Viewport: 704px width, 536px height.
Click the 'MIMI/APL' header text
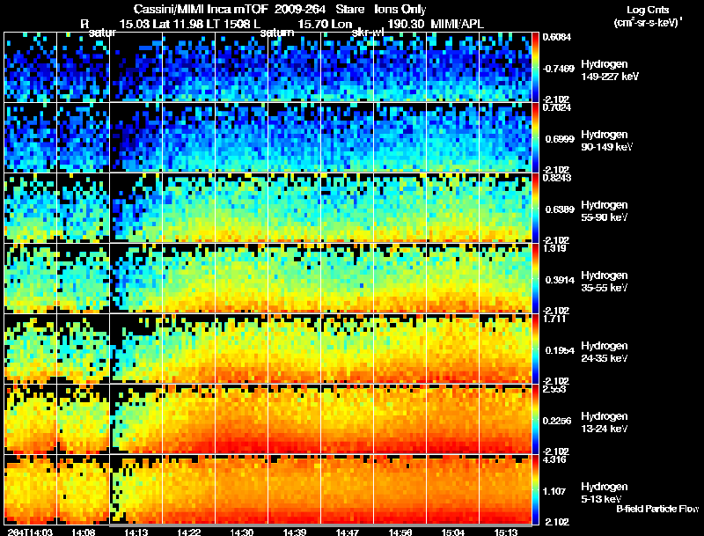tap(457, 24)
